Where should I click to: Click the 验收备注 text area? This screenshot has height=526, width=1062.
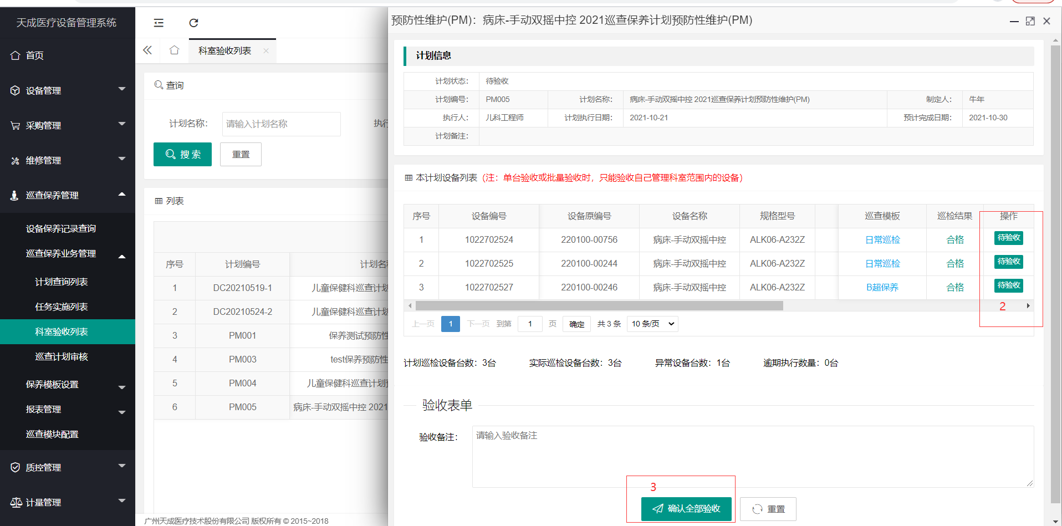(x=753, y=457)
